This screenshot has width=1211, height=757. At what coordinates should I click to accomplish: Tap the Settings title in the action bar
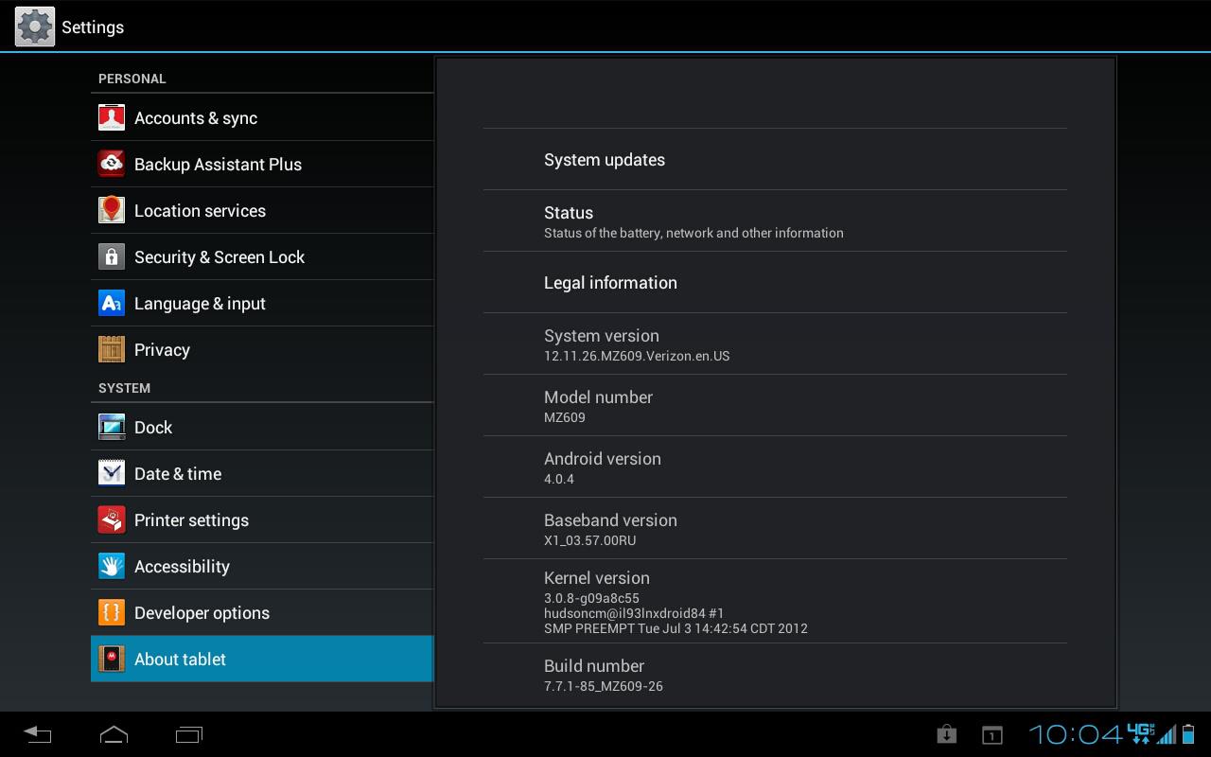(93, 26)
